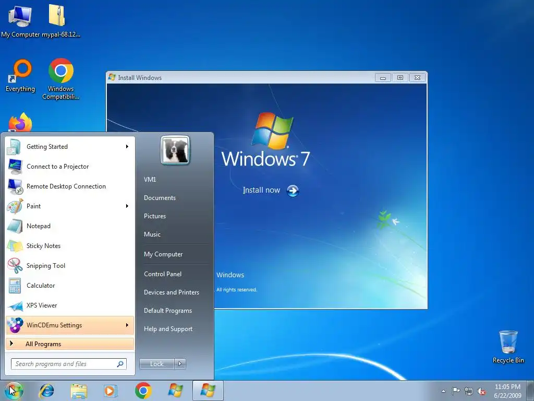Open the Paint palette icon

pyautogui.click(x=15, y=206)
